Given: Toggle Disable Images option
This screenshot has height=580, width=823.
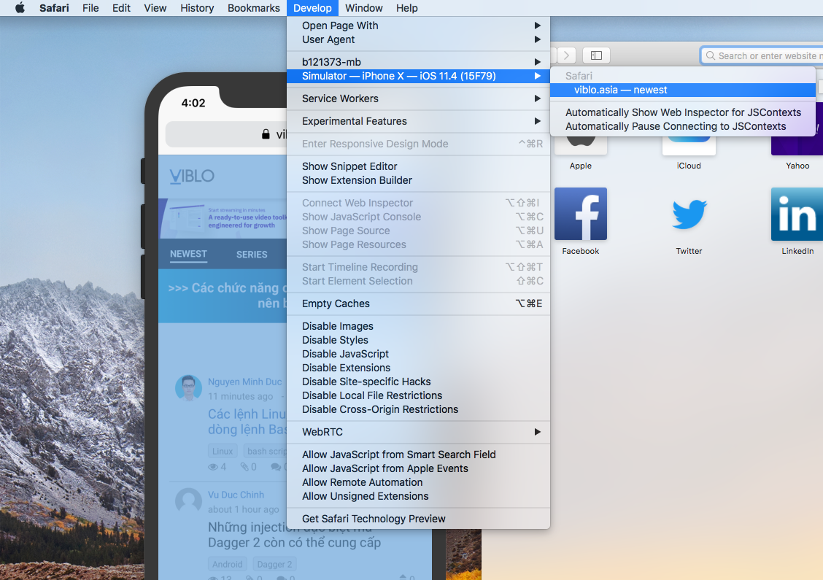Looking at the screenshot, I should (x=418, y=327).
